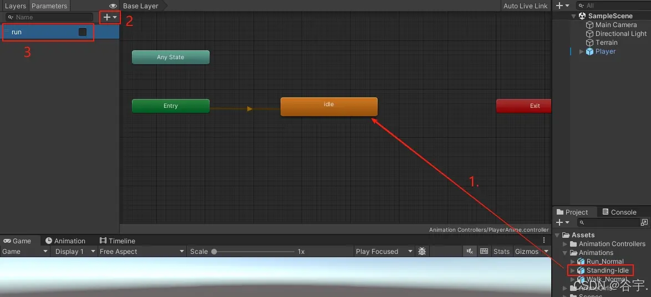The image size is (651, 297).
Task: Open the Game panel three-dot menu
Action: click(x=544, y=240)
